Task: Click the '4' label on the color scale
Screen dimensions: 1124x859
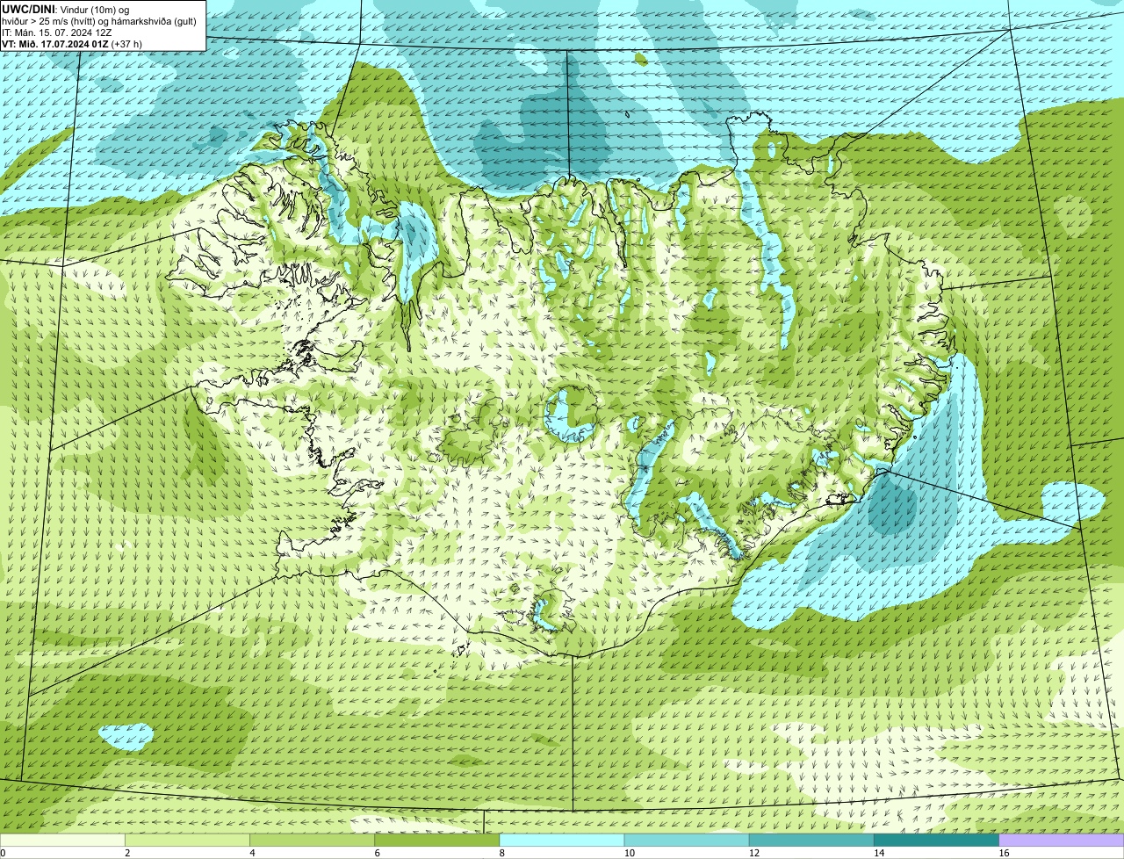Action: click(252, 853)
